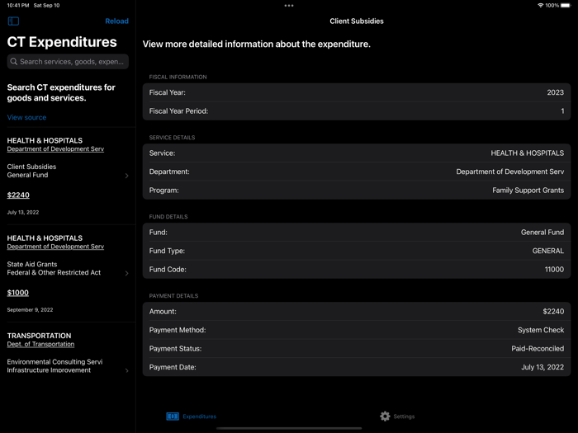This screenshot has height=433, width=578.
Task: Click the Reload button
Action: [x=116, y=21]
